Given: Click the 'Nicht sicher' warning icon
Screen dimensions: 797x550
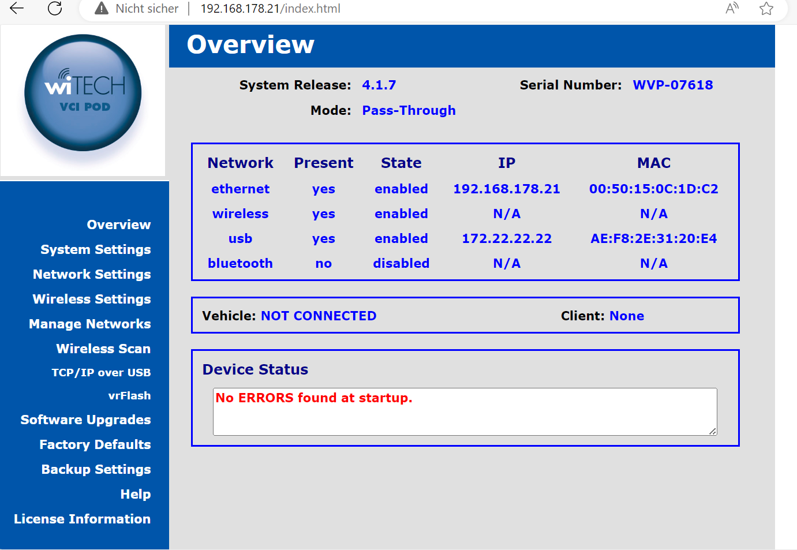Looking at the screenshot, I should tap(102, 9).
